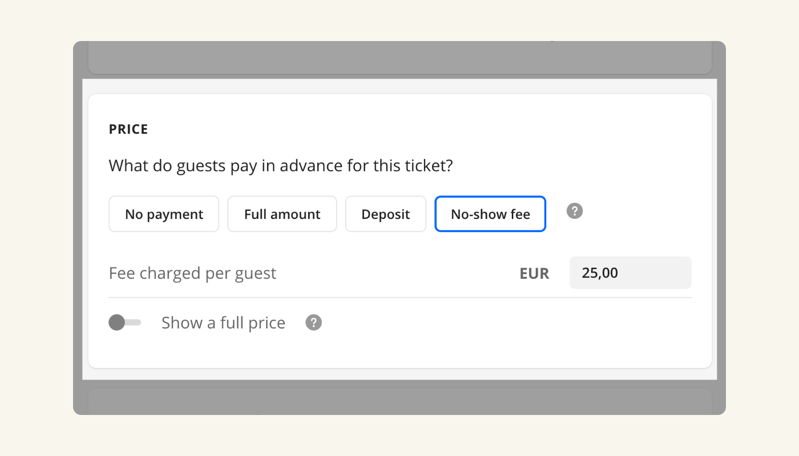Select the No-show fee option

(x=490, y=214)
